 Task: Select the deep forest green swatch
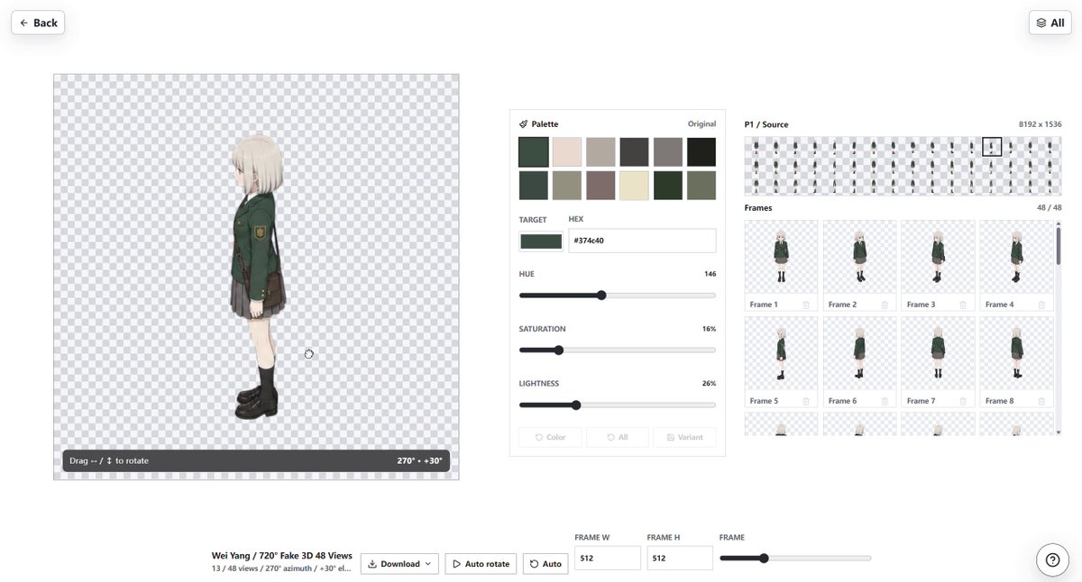pos(668,186)
